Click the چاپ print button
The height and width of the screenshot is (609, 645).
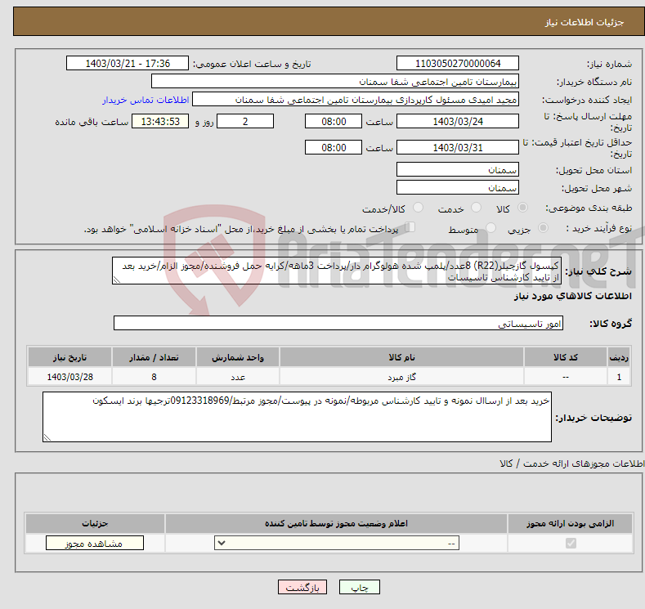pos(360,588)
